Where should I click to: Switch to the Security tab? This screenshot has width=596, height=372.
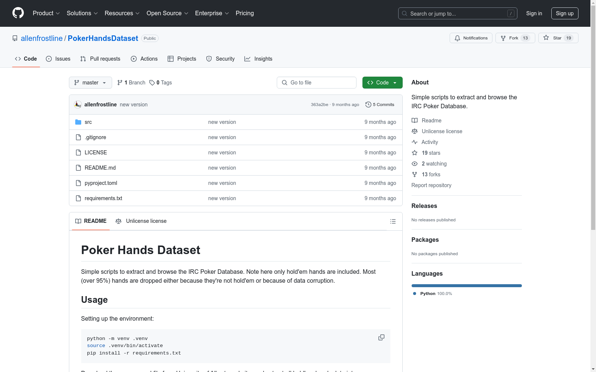tap(221, 59)
